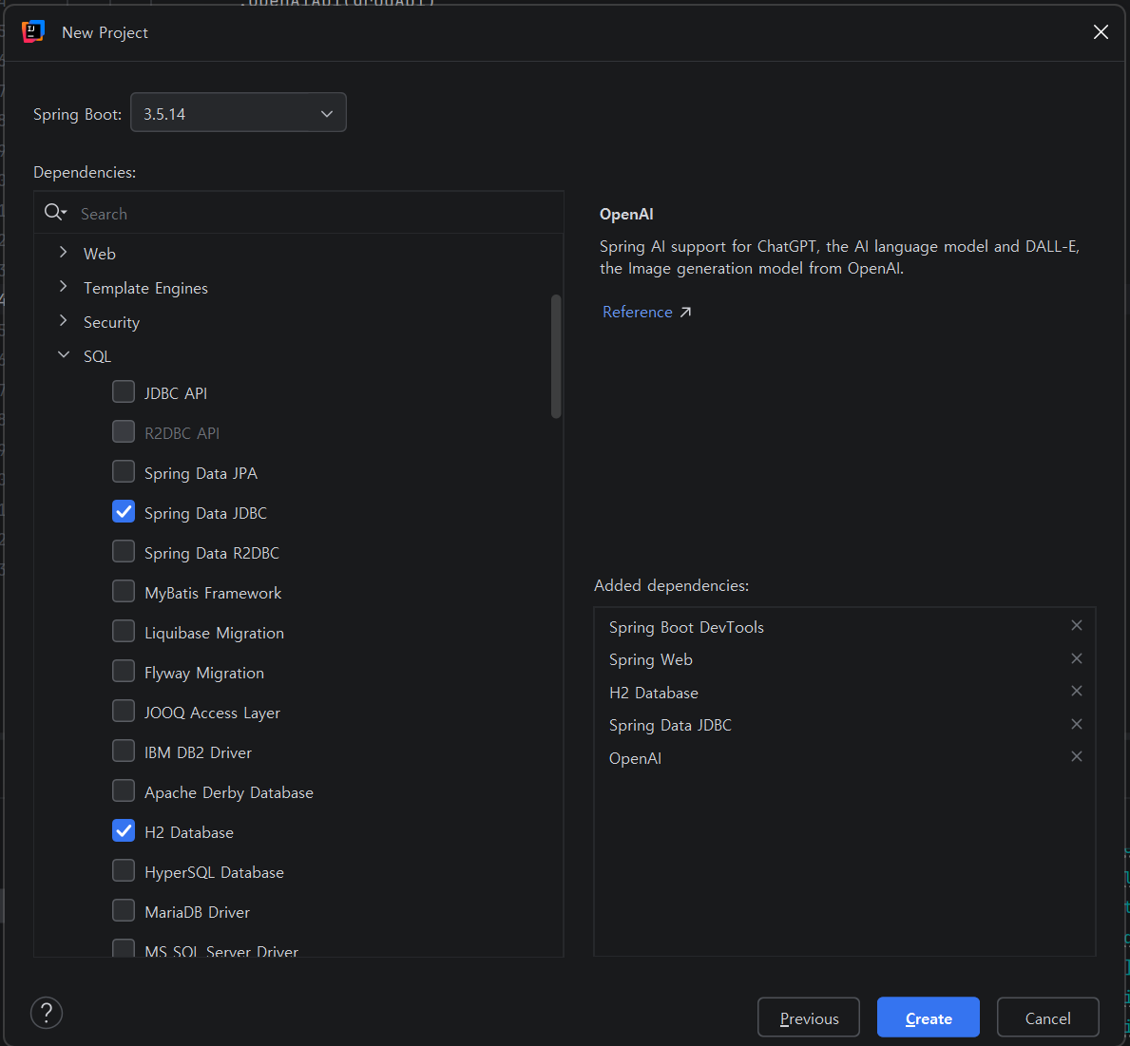The height and width of the screenshot is (1046, 1130).
Task: Click the Template Engines label
Action: coord(145,288)
